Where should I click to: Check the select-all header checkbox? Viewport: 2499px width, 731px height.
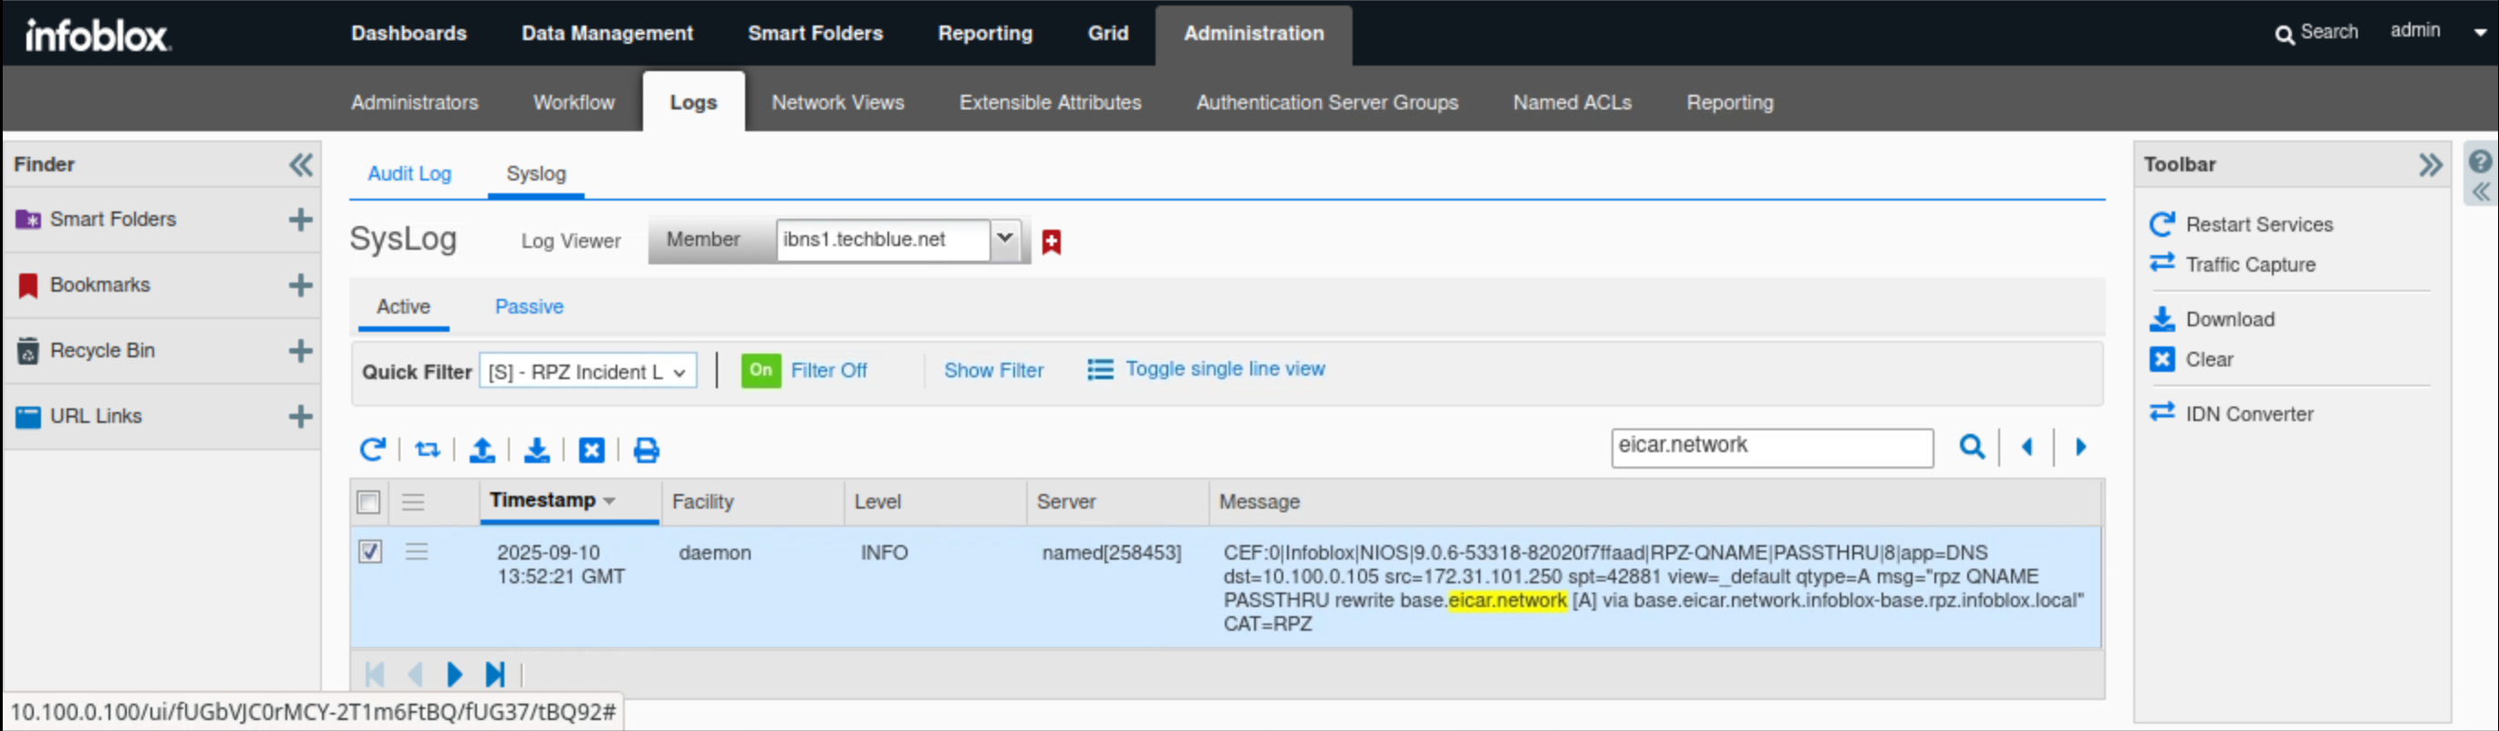368,502
